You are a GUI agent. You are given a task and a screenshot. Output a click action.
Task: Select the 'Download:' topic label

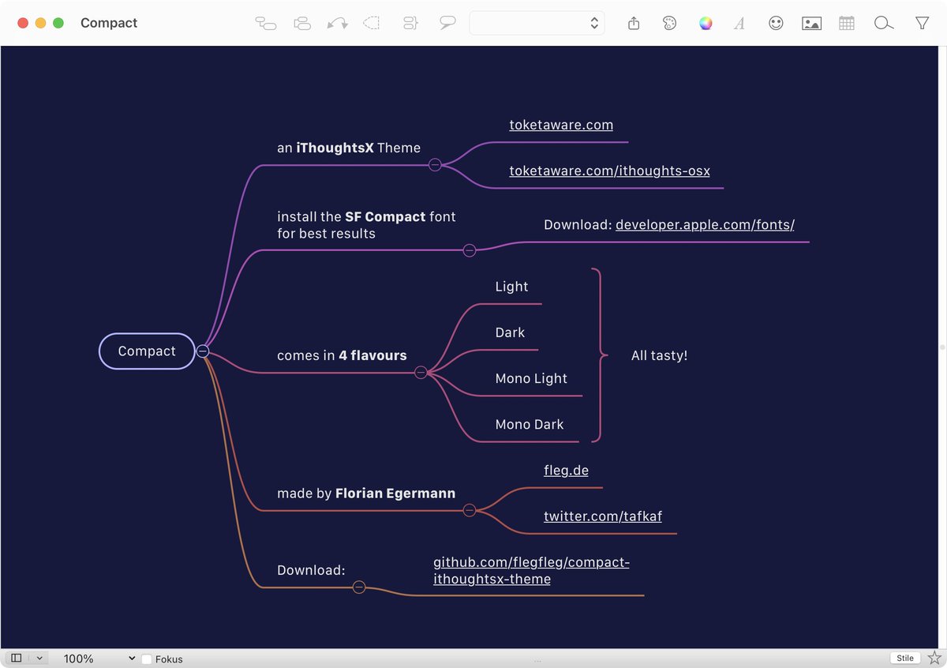point(311,570)
